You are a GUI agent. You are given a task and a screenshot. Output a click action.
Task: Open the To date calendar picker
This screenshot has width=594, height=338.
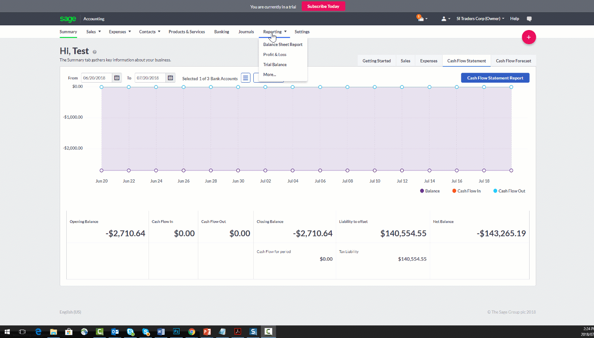tap(171, 78)
